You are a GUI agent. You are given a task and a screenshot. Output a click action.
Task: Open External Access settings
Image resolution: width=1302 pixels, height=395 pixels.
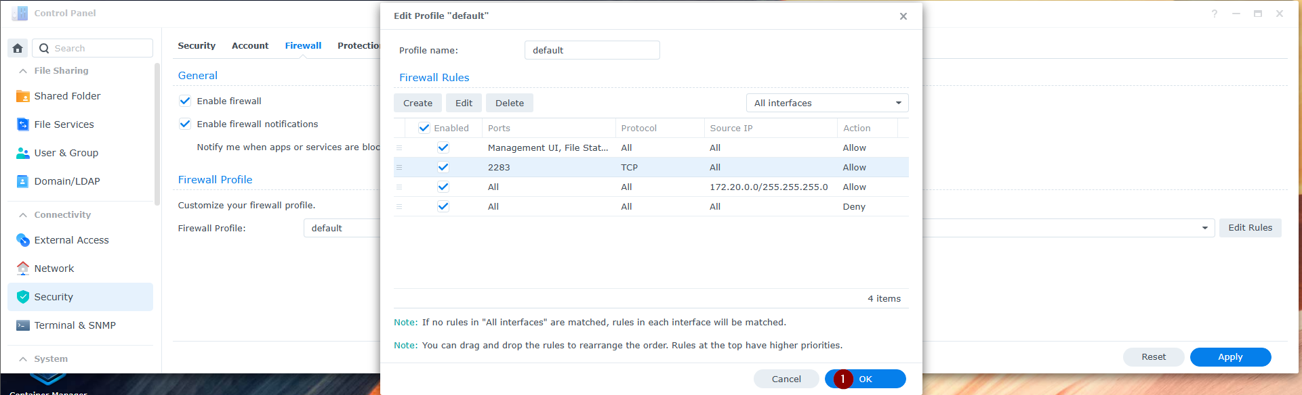[x=71, y=240]
